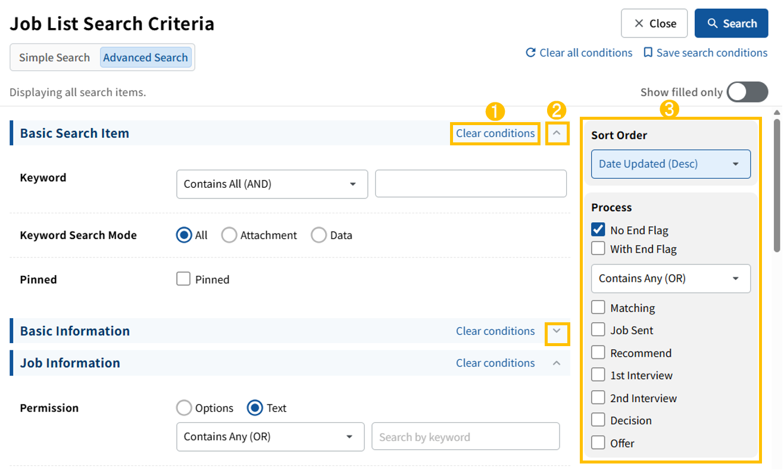
Task: Open the Keyword Contains All (AND) dropdown
Action: [x=271, y=184]
